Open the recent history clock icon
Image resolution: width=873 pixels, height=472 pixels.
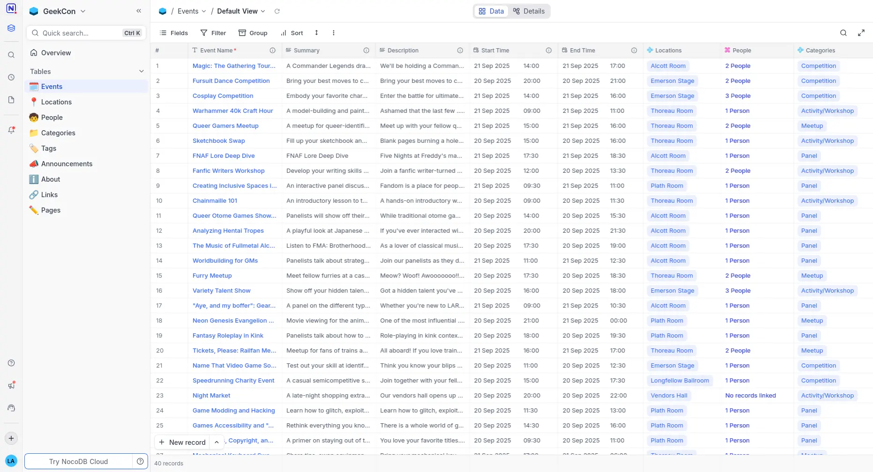(x=11, y=77)
